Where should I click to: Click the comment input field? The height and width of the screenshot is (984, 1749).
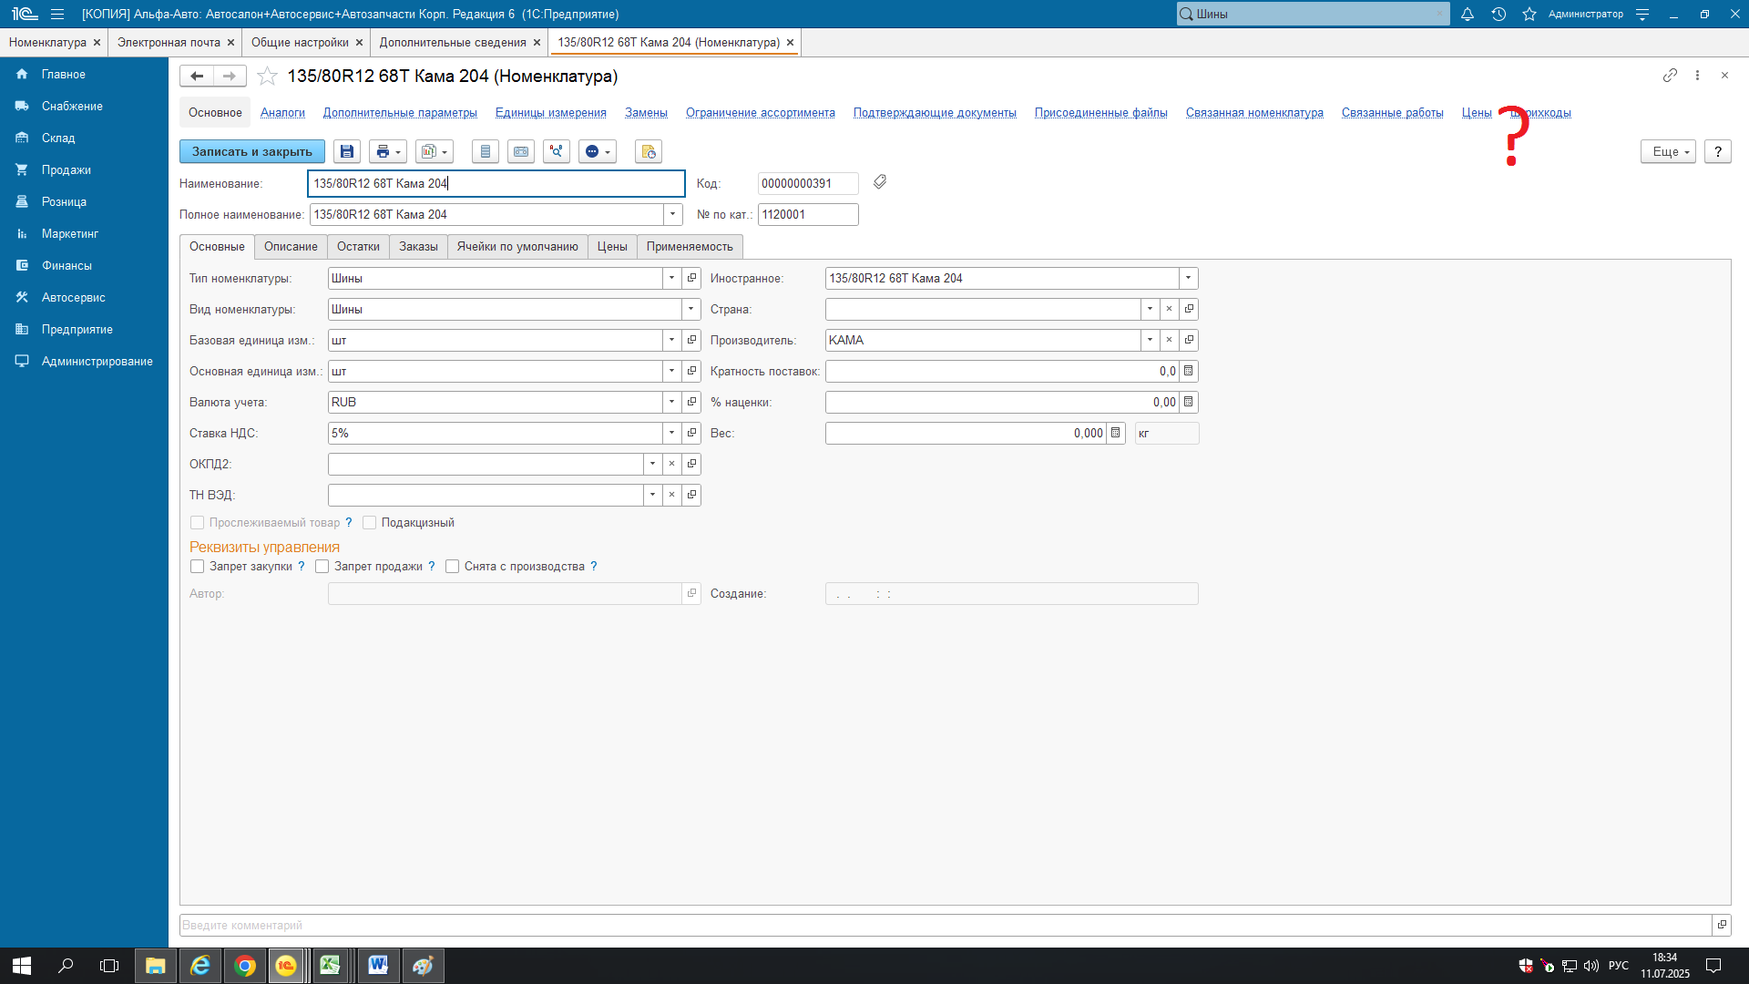click(x=946, y=925)
